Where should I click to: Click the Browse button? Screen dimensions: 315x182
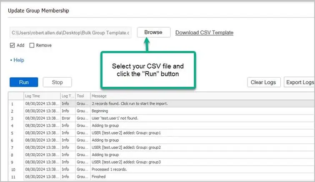pos(154,32)
